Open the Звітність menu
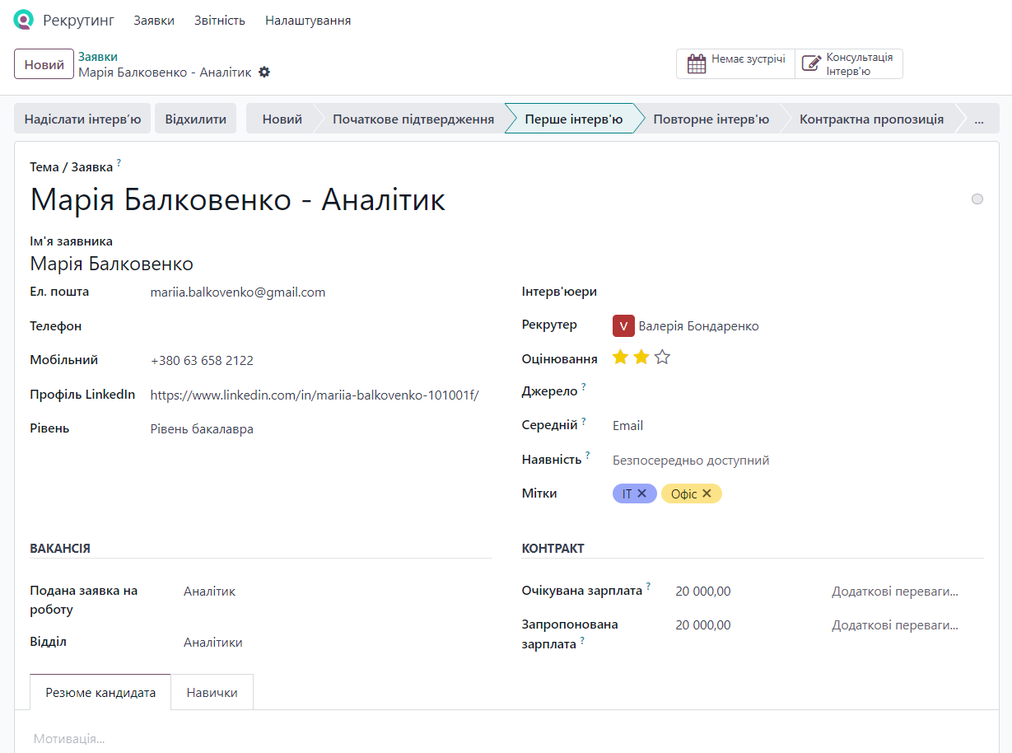The image size is (1012, 753). pyautogui.click(x=220, y=21)
